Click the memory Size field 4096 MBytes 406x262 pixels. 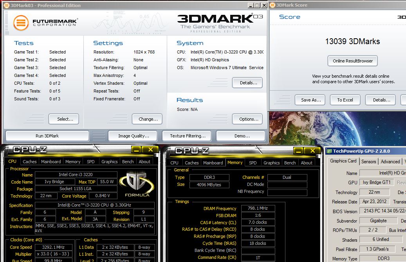(x=209, y=185)
